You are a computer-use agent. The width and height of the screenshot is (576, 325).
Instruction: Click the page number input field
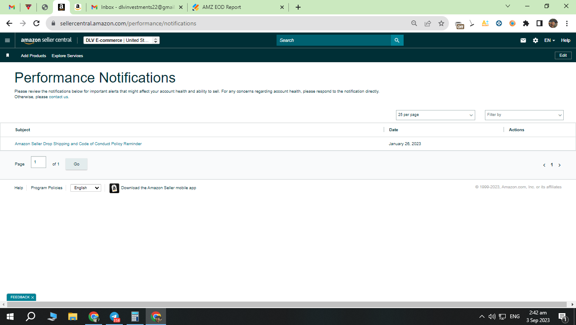[x=39, y=162]
